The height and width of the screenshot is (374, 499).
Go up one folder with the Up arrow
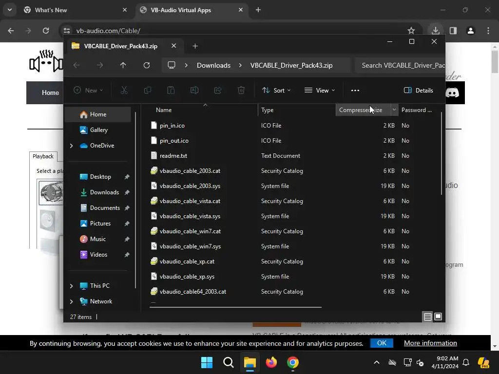click(123, 65)
